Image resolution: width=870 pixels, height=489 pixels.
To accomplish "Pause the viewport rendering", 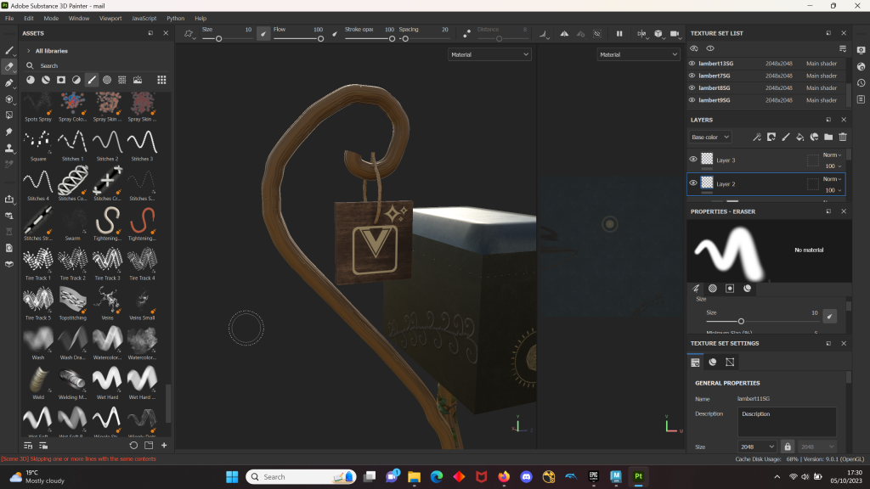I will 619,34.
